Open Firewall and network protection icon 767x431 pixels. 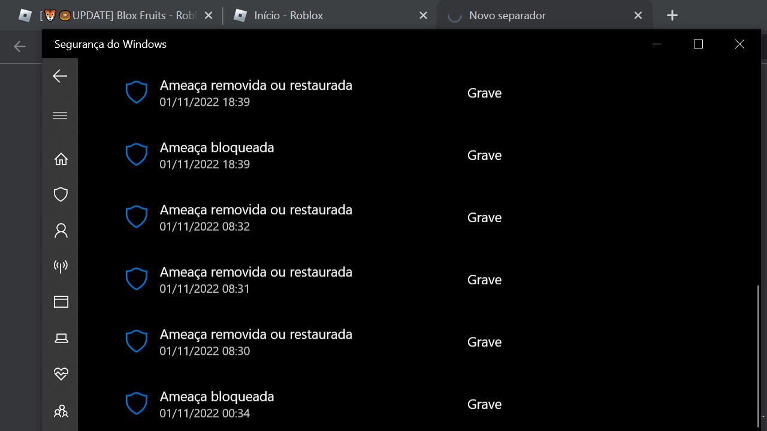(x=61, y=266)
